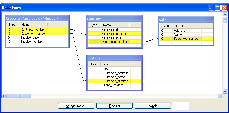
Task: Click the vertical scrollbar thumb
Action: pyautogui.click(x=225, y=20)
